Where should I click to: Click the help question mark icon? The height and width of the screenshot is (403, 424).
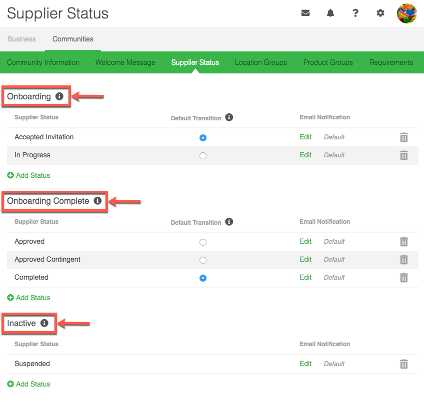(355, 13)
